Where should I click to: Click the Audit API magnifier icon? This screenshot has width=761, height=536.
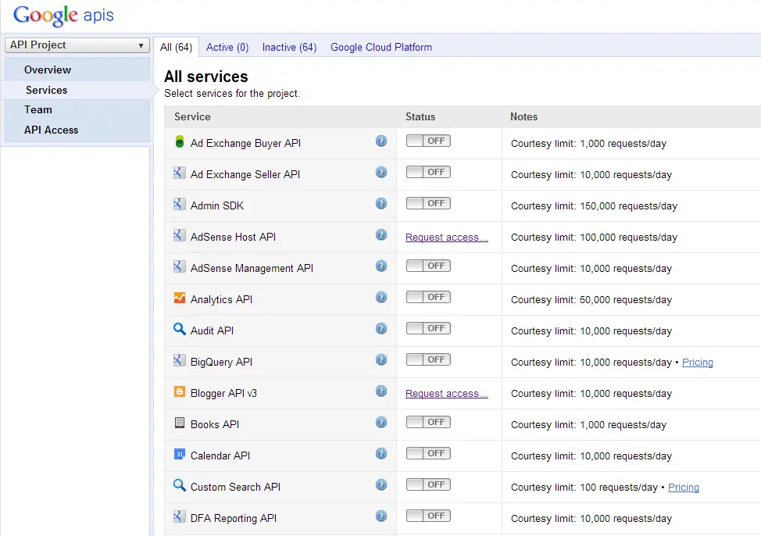180,330
